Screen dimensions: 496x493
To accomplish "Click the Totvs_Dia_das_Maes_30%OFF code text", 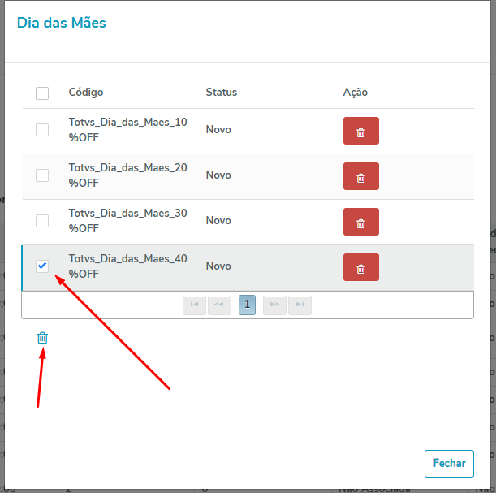I will (x=127, y=220).
